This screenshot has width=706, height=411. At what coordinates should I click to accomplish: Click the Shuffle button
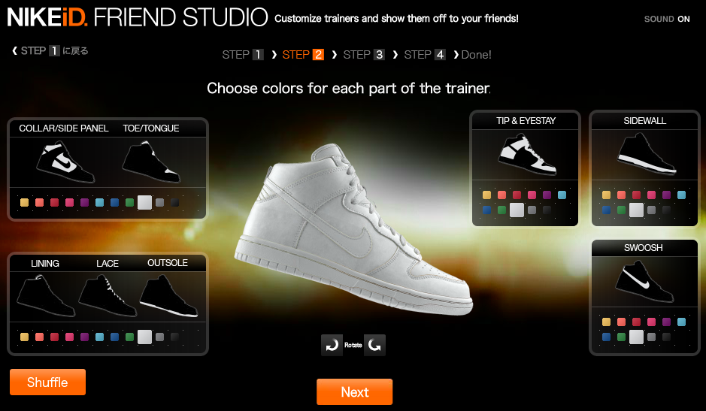pos(47,382)
